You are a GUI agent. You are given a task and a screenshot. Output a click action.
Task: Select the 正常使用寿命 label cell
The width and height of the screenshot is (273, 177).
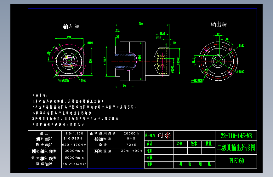tap(103, 134)
